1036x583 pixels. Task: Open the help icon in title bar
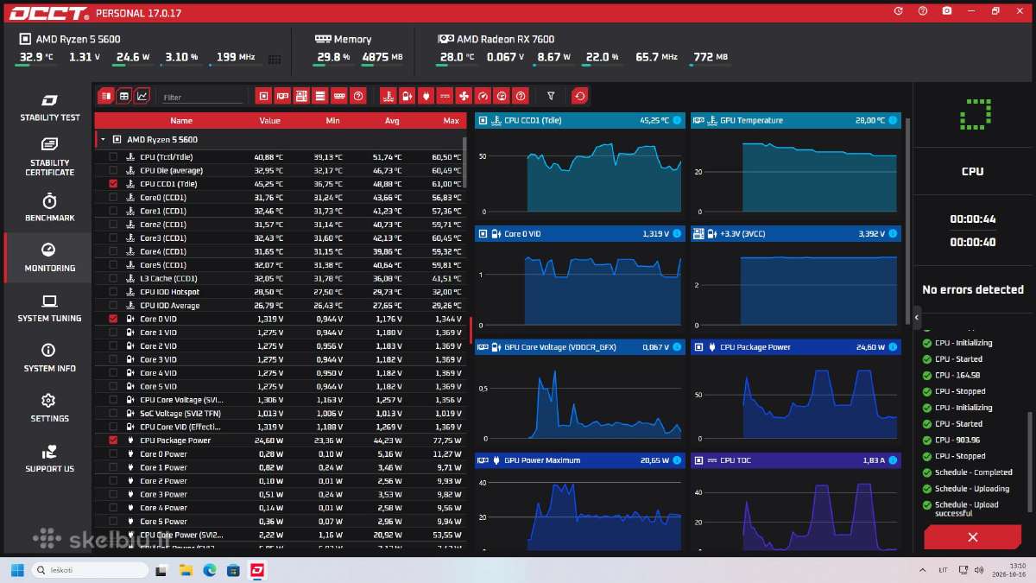point(923,11)
